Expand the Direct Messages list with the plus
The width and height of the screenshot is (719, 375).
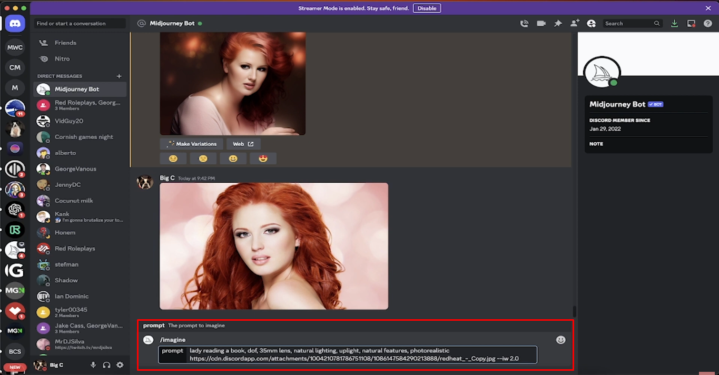[x=120, y=76]
